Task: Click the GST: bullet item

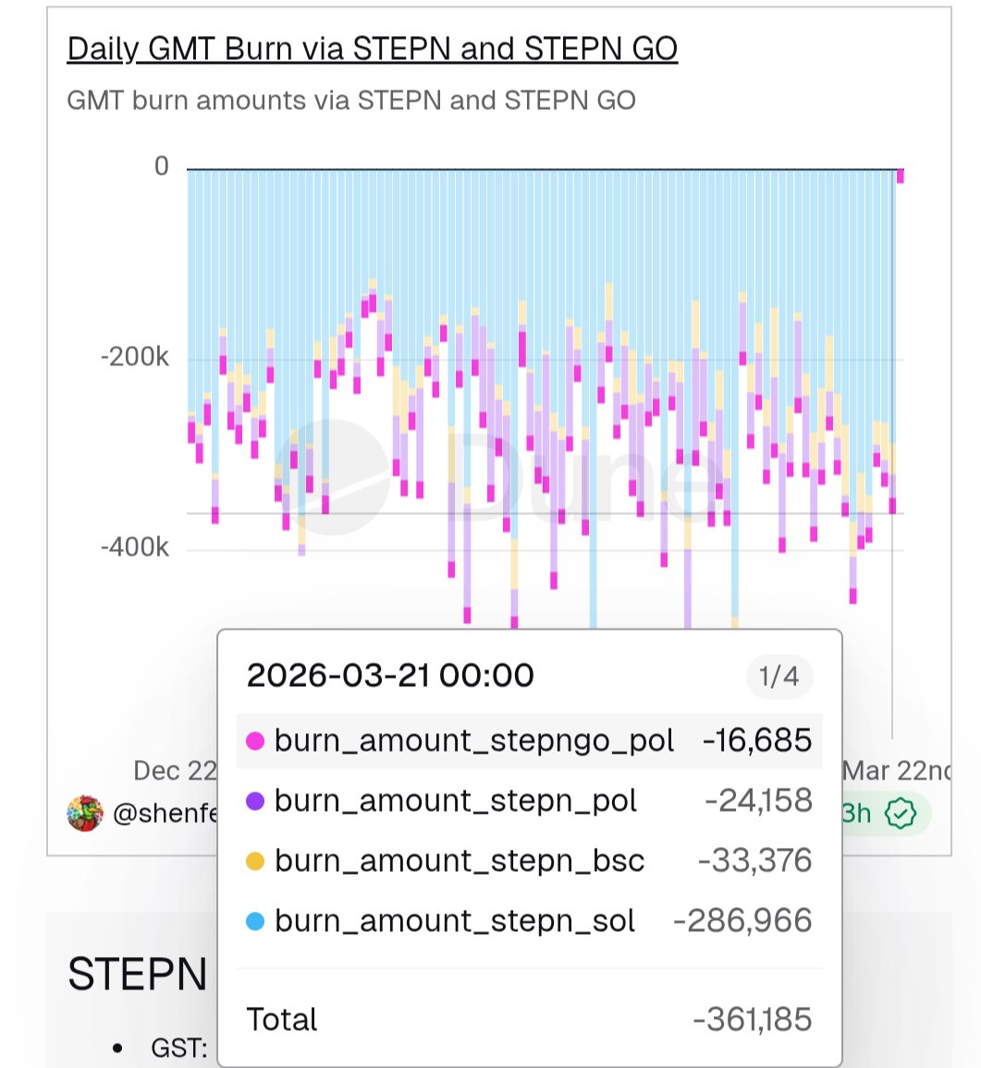Action: click(x=179, y=1049)
